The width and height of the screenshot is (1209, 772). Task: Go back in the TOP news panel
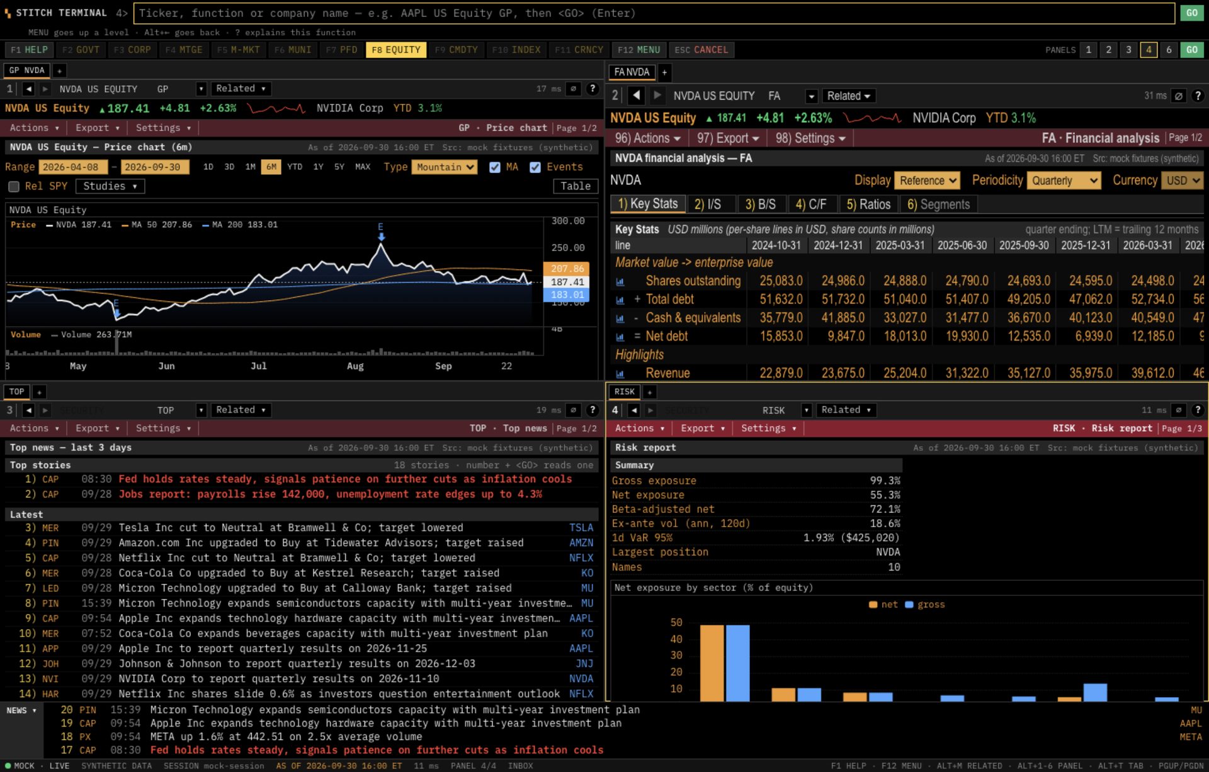coord(28,410)
